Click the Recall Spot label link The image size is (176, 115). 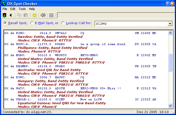coord(18,23)
